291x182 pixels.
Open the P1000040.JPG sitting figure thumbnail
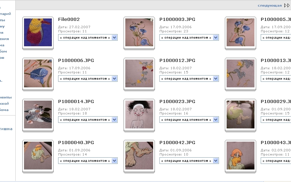(x=38, y=156)
